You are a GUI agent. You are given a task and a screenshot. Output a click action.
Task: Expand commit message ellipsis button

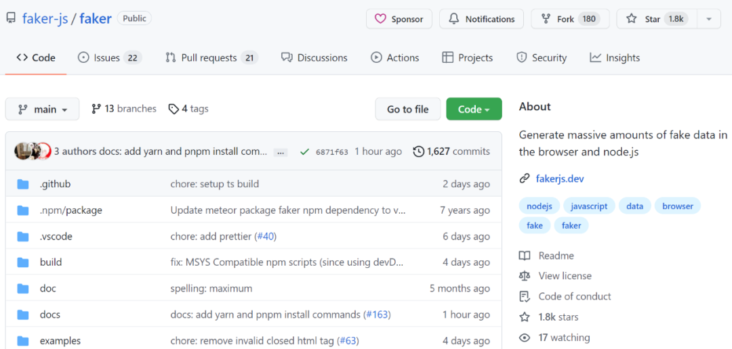(x=281, y=152)
